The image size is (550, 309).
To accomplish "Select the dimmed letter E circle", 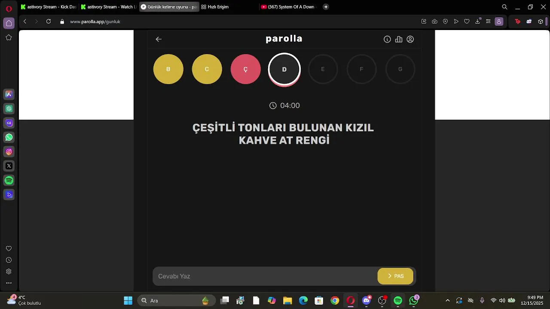I will [323, 69].
